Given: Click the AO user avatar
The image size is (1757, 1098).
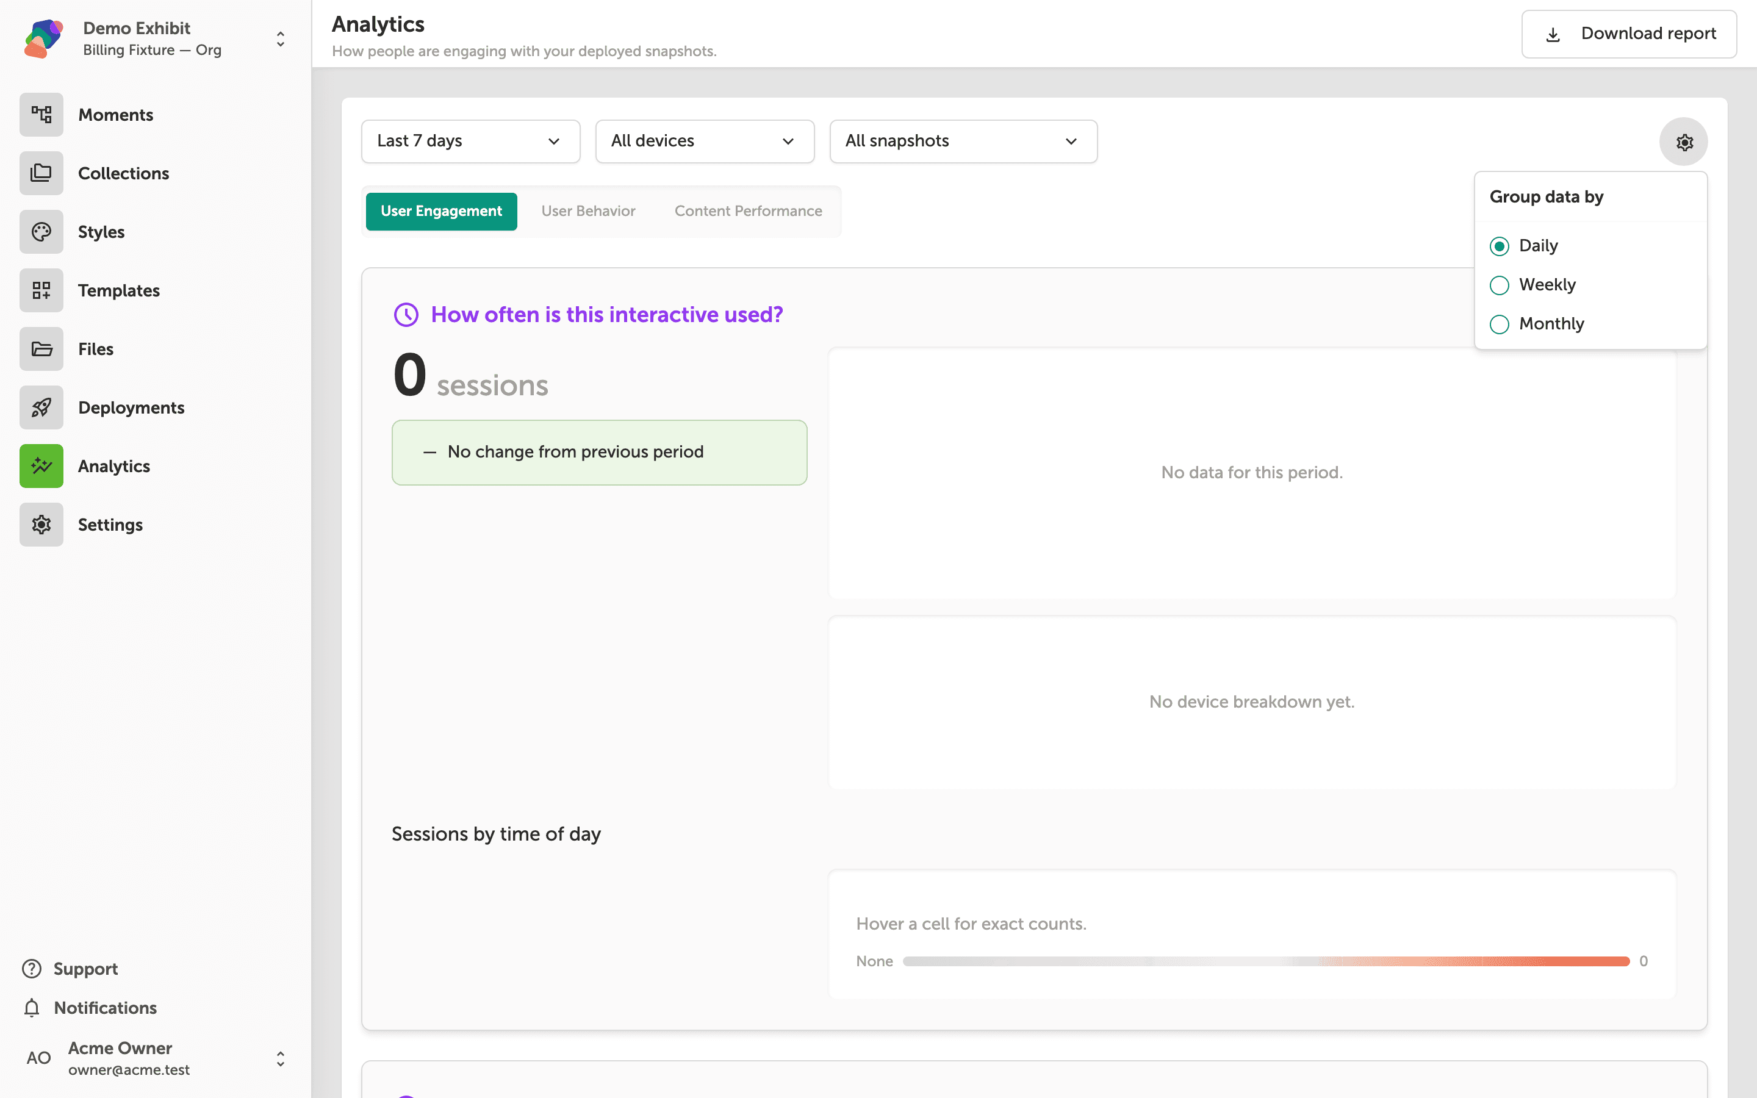Looking at the screenshot, I should click(38, 1058).
